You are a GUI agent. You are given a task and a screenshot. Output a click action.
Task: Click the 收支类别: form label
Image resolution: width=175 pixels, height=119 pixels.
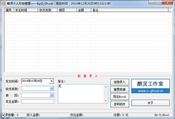[12, 89]
